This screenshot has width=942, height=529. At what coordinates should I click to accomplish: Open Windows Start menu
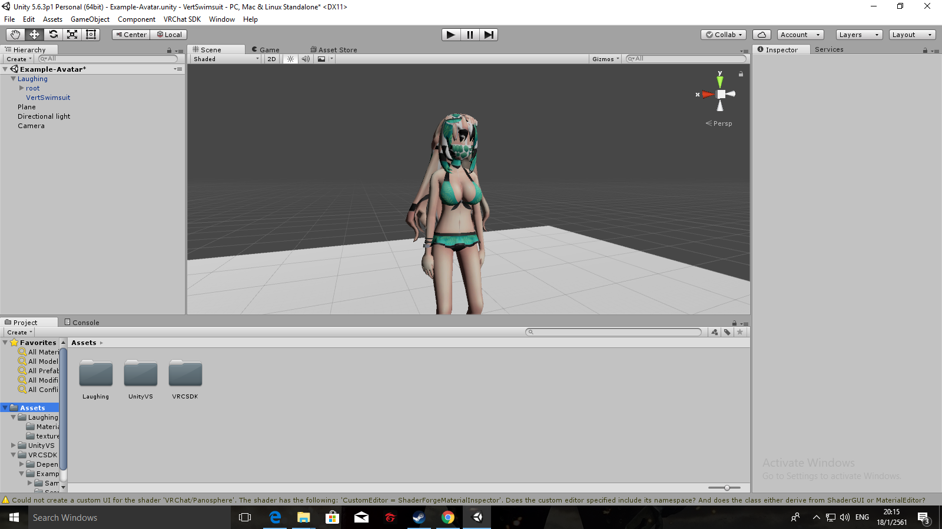click(14, 517)
